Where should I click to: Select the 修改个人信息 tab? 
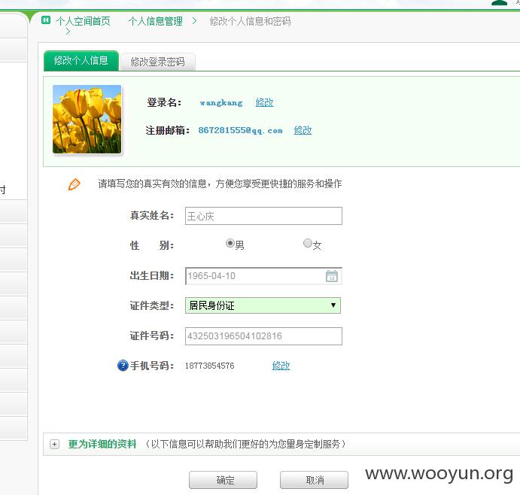[81, 61]
